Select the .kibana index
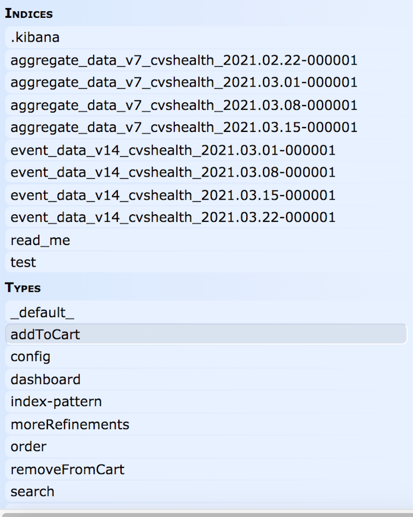The image size is (413, 517). click(206, 37)
